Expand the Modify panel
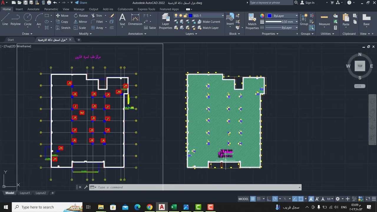 tap(85, 34)
